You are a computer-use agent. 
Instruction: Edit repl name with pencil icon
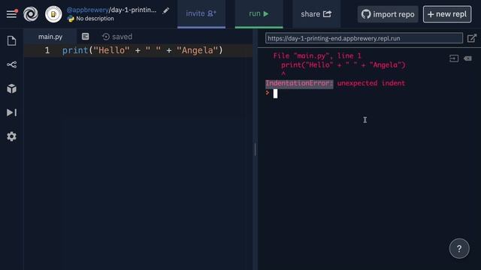[x=166, y=10]
